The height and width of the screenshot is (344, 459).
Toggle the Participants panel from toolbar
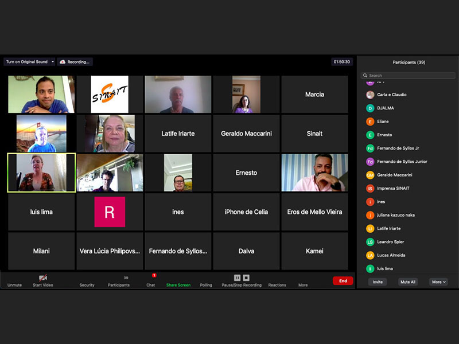tap(119, 280)
